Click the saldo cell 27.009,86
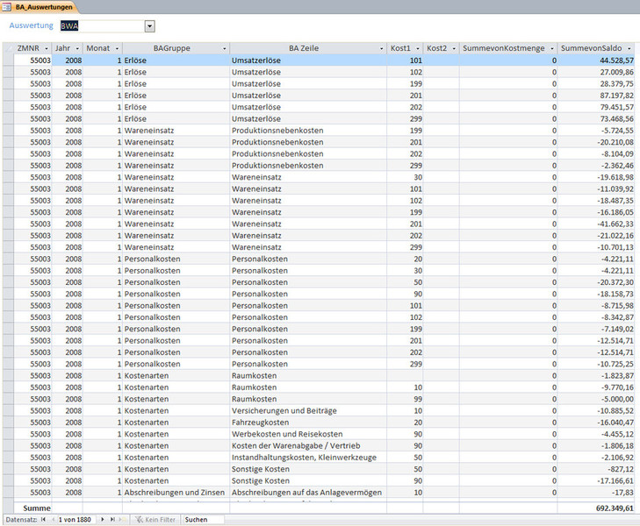 [x=596, y=72]
